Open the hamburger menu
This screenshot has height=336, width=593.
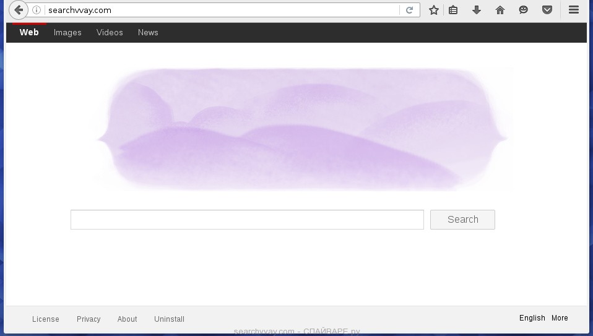point(574,10)
